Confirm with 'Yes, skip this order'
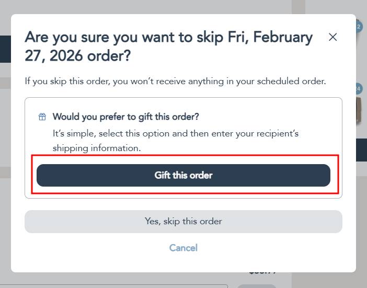 coord(183,221)
